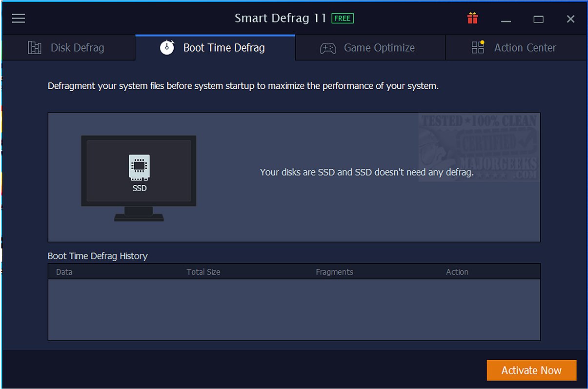Open the Game Optimize tab

pyautogui.click(x=370, y=48)
